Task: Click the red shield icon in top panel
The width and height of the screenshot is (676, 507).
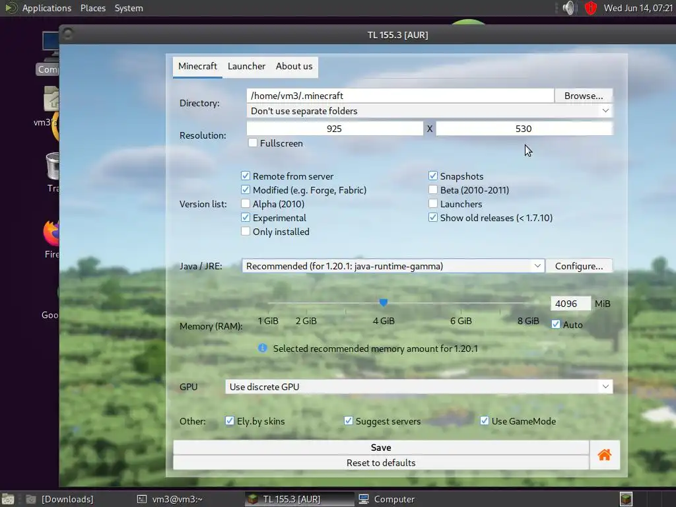Action: pos(591,8)
